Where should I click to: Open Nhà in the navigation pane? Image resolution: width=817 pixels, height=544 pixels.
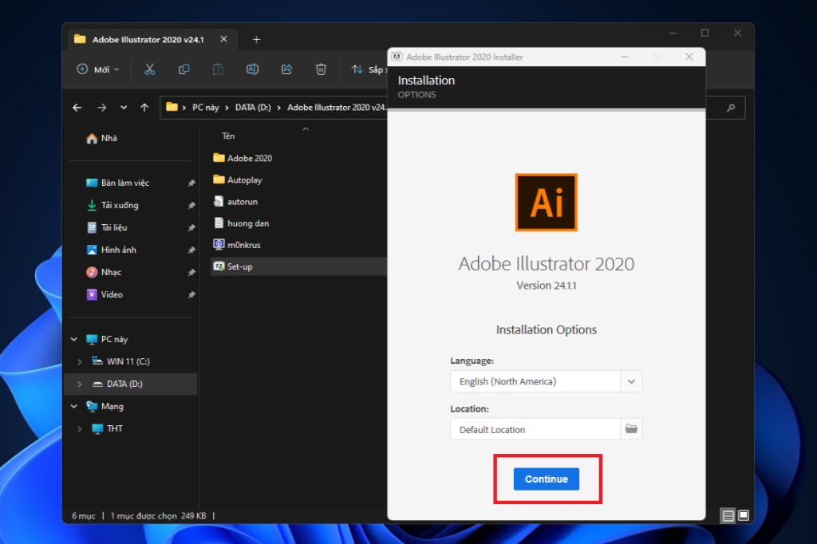pyautogui.click(x=109, y=138)
